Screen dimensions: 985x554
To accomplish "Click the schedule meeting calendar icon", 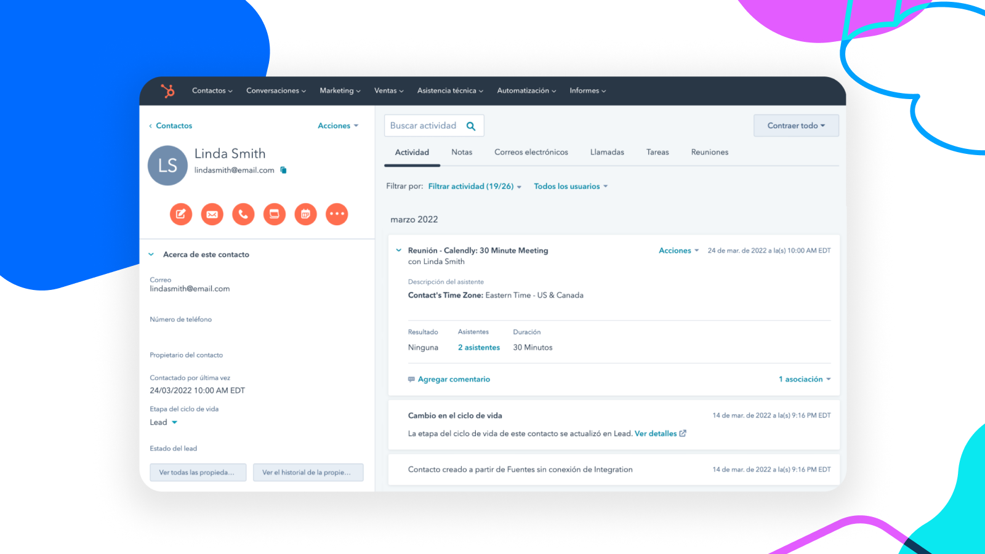I will pyautogui.click(x=305, y=214).
